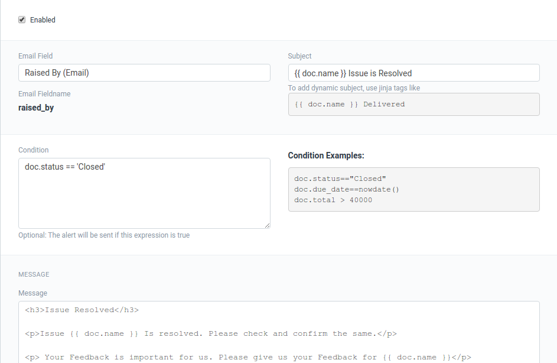Click the 'doc.due_date==nowdate()' example line
Image resolution: width=557 pixels, height=363 pixels.
[x=347, y=189]
